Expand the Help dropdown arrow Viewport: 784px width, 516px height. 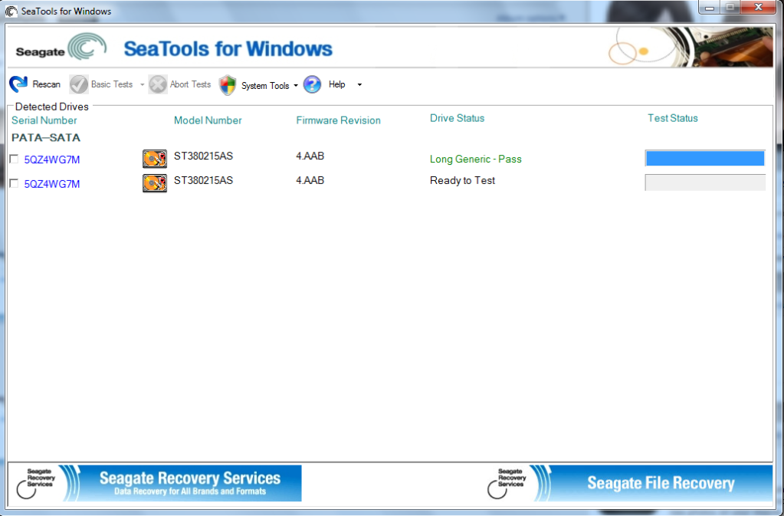point(359,85)
